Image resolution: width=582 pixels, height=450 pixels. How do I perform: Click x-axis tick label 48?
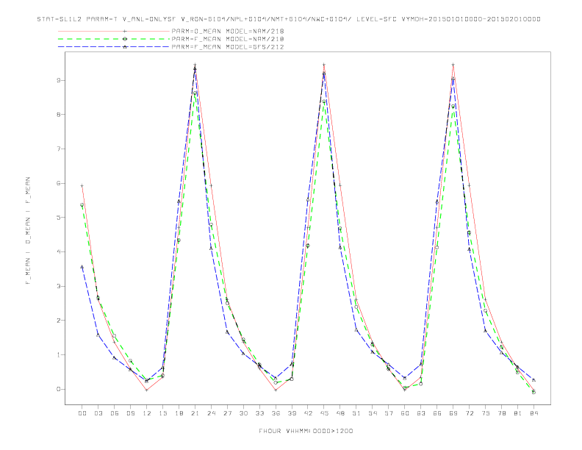(340, 413)
